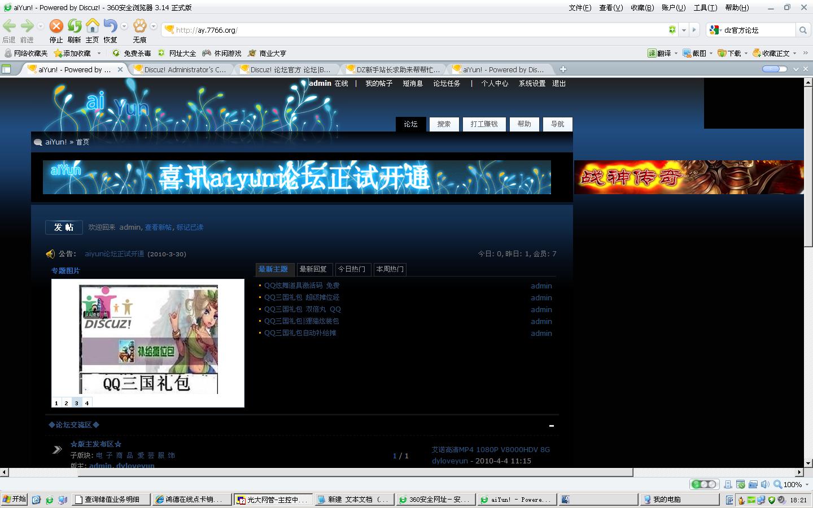Image resolution: width=813 pixels, height=508 pixels.
Task: Click the 发帖 new post button
Action: 64,227
